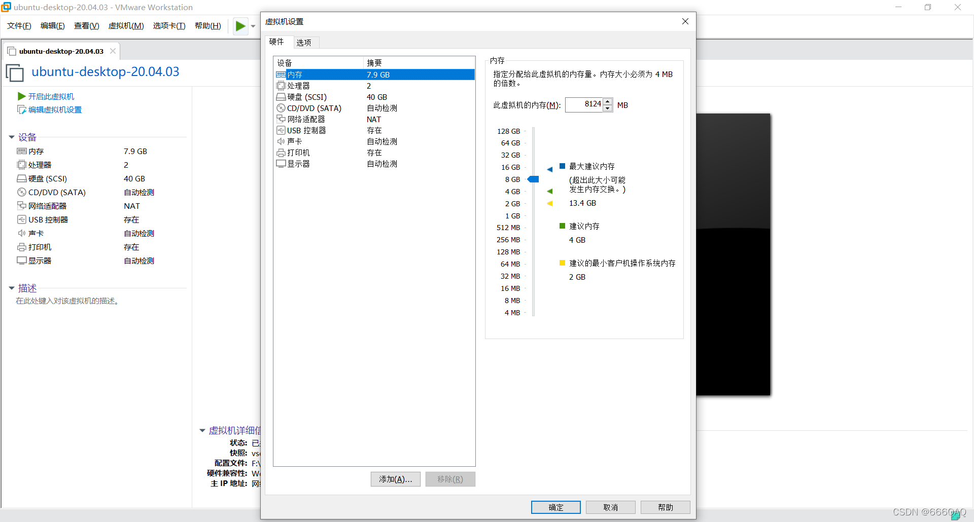Click the 编辑虚拟机设置 link
Image resolution: width=974 pixels, height=522 pixels.
(x=55, y=109)
